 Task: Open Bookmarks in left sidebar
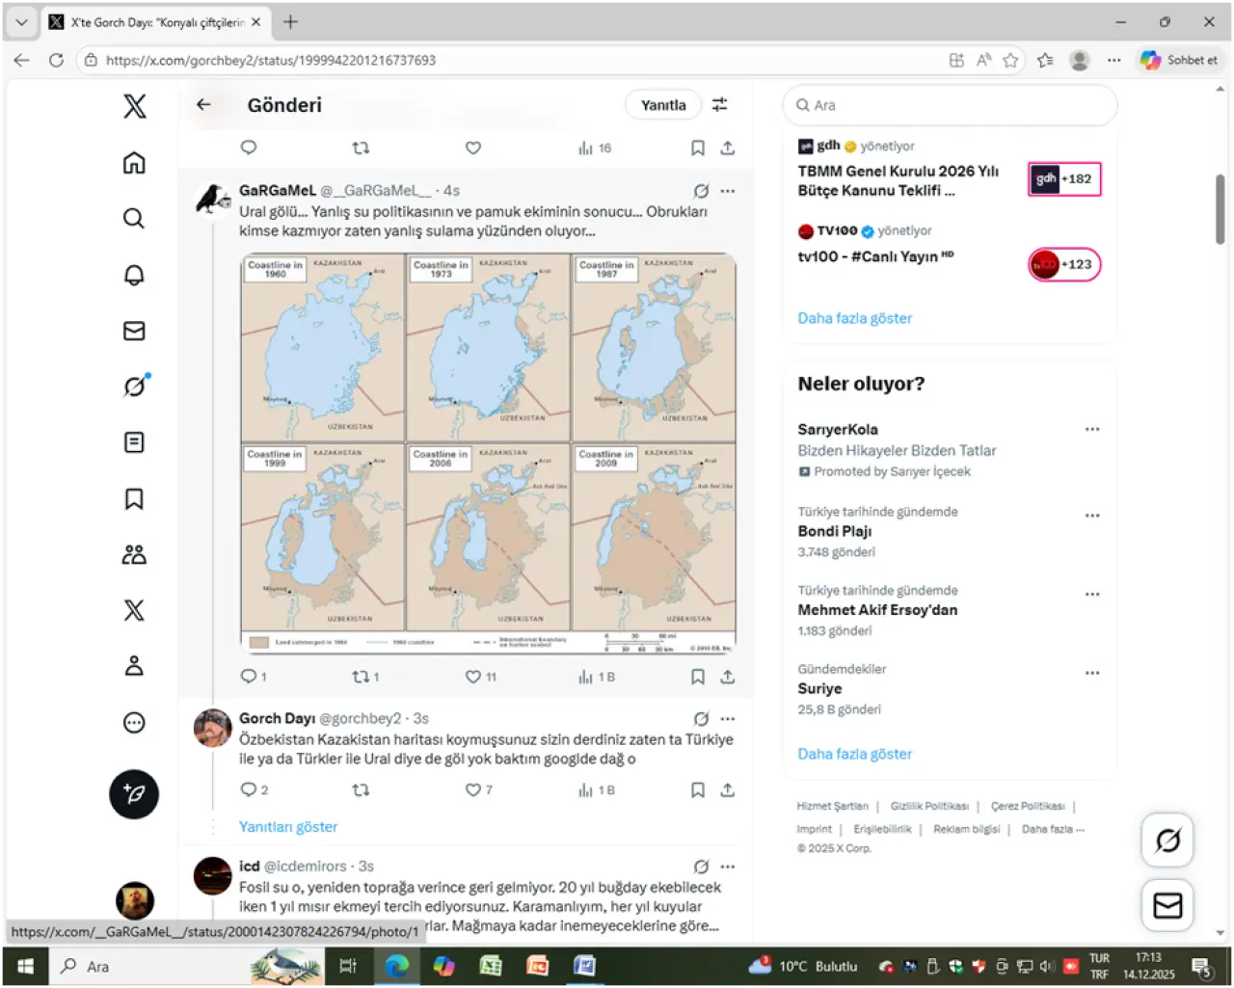pos(134,498)
